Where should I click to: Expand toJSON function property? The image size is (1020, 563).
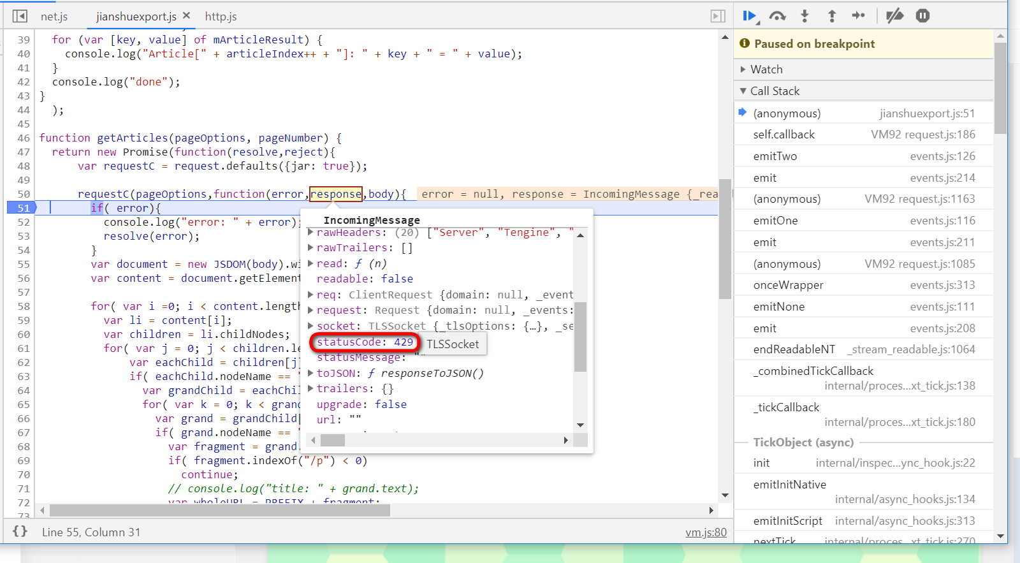[310, 372]
